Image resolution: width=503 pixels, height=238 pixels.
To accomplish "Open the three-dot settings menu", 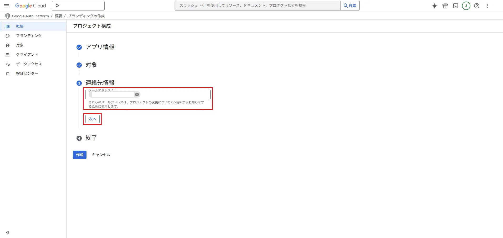I will click(487, 6).
